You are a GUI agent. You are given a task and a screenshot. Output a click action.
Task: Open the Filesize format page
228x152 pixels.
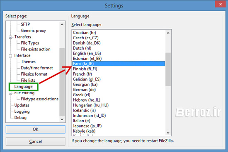pyautogui.click(x=34, y=74)
